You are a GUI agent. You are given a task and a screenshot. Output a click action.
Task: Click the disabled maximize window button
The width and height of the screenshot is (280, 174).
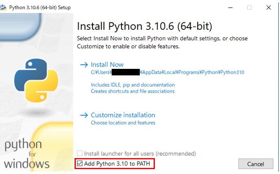(x=249, y=7)
